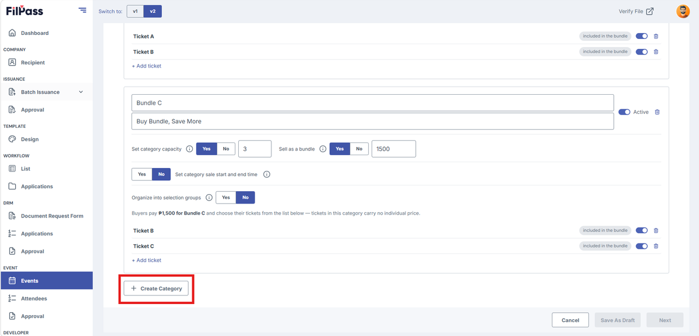
Task: Open the user profile avatar
Action: pos(683,11)
